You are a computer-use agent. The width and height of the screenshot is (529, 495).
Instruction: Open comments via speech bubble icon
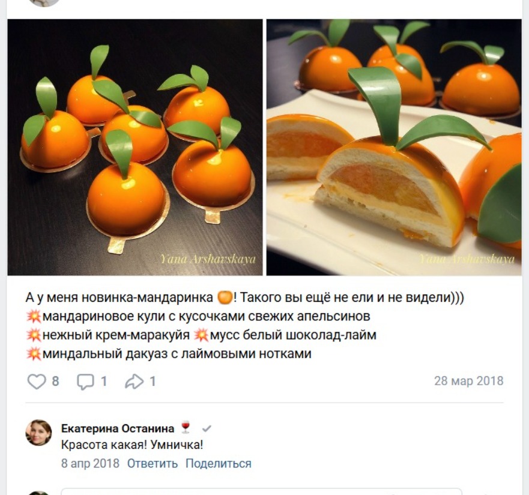[85, 382]
